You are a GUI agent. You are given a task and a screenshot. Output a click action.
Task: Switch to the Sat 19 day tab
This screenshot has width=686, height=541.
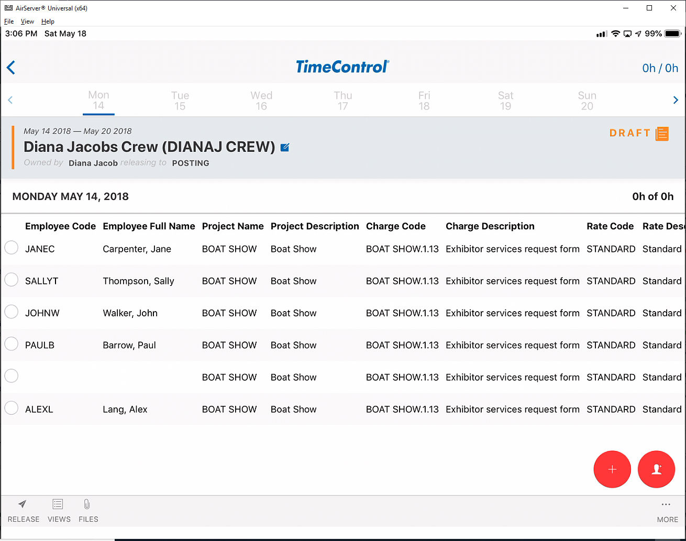pos(505,101)
